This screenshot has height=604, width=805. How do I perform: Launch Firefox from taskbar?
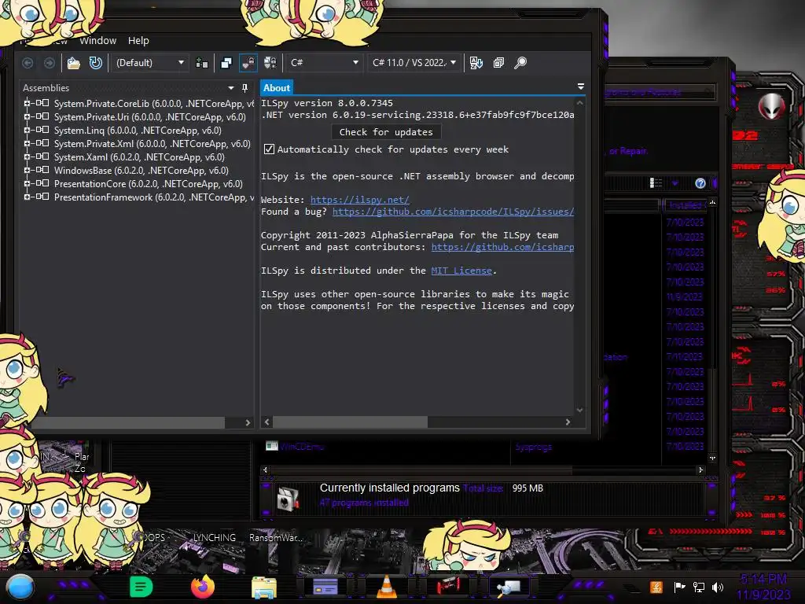click(x=203, y=587)
